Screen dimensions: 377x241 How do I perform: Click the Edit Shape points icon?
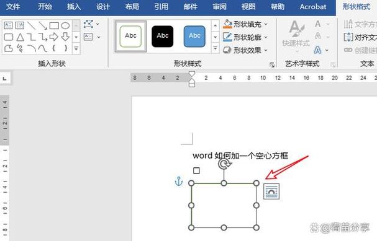click(88, 24)
